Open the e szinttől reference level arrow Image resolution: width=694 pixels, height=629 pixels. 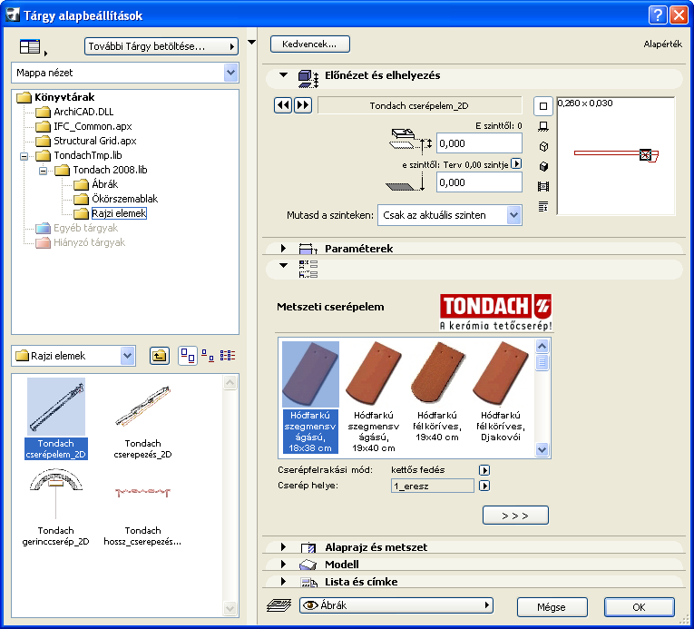click(x=516, y=164)
